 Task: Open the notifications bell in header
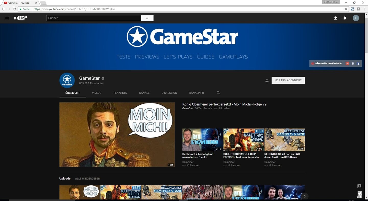(x=345, y=18)
